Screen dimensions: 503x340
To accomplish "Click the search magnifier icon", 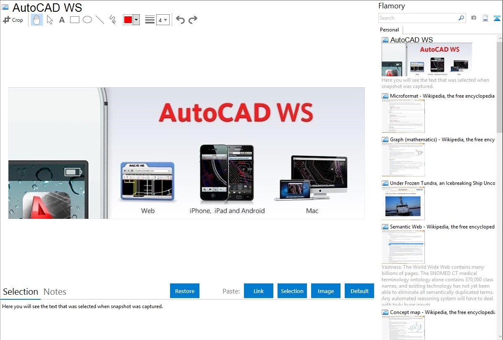I will pyautogui.click(x=461, y=18).
